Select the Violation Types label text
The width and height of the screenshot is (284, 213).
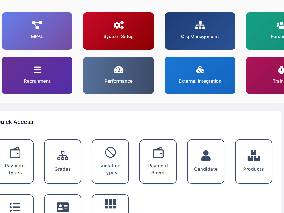point(110,169)
